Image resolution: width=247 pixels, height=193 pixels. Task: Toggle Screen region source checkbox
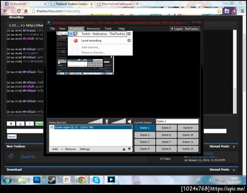click(52, 127)
